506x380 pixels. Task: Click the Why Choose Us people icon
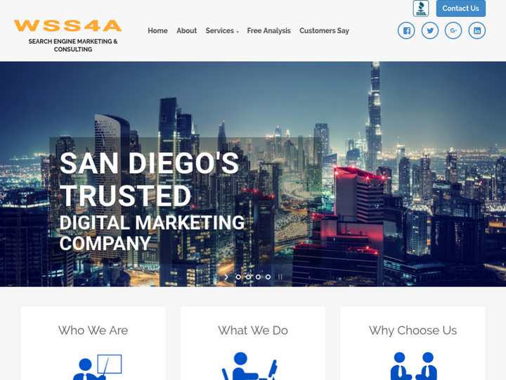[413, 366]
